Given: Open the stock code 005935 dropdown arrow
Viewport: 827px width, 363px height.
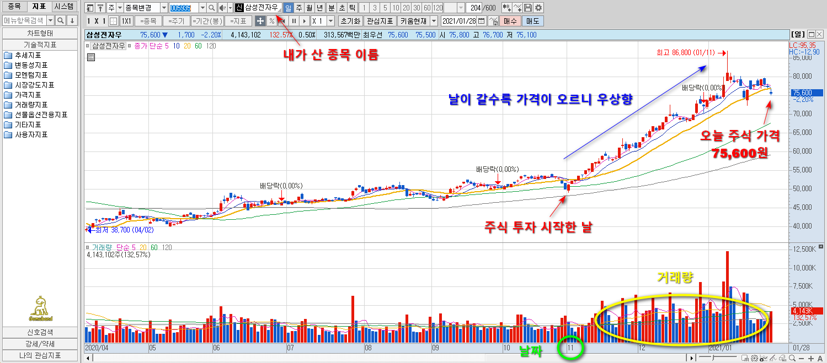Looking at the screenshot, I should pyautogui.click(x=202, y=8).
